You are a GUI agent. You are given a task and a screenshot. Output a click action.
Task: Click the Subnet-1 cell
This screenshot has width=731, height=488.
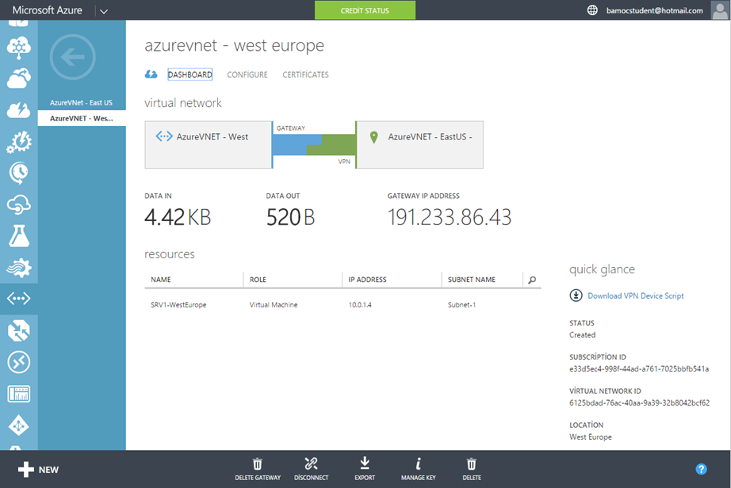click(461, 305)
